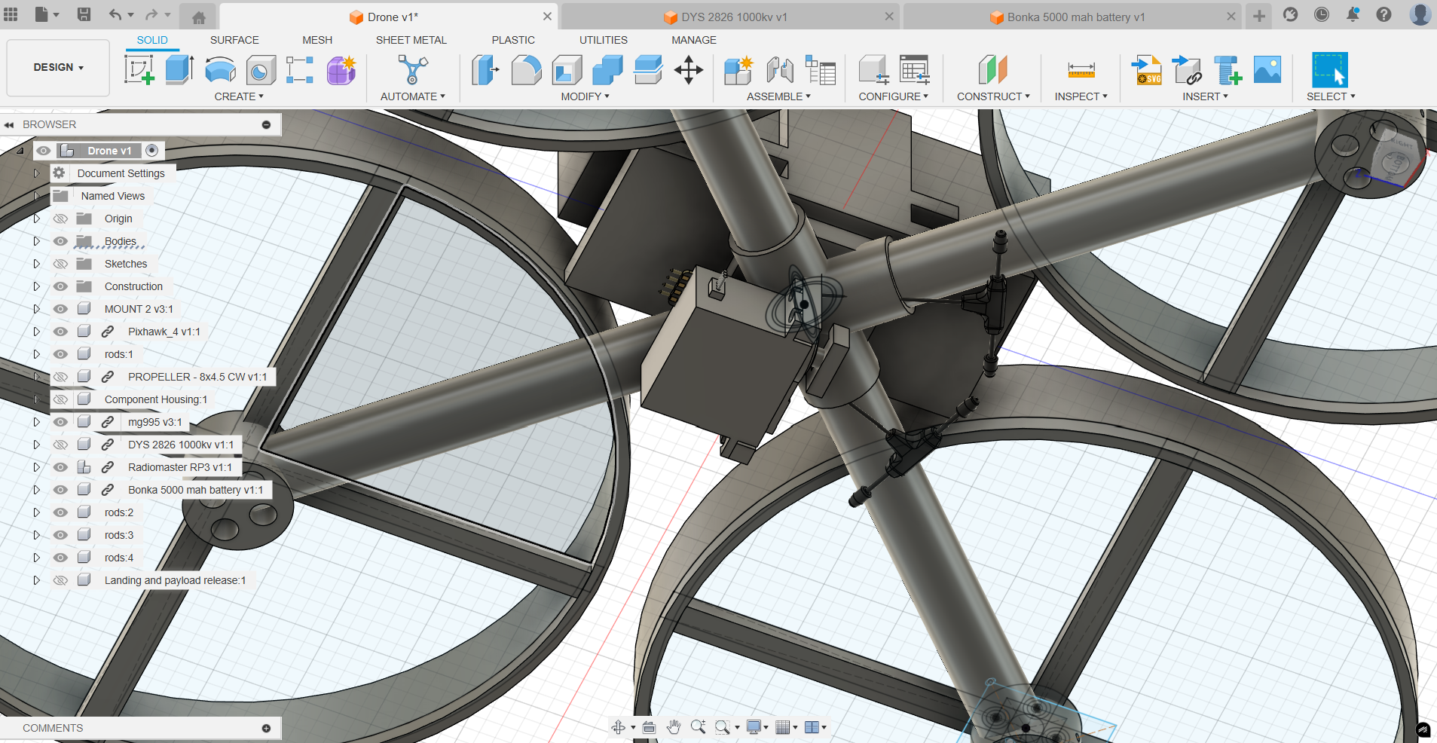Viewport: 1437px width, 743px height.
Task: Toggle the Drone v1 activate radio button
Action: [152, 151]
